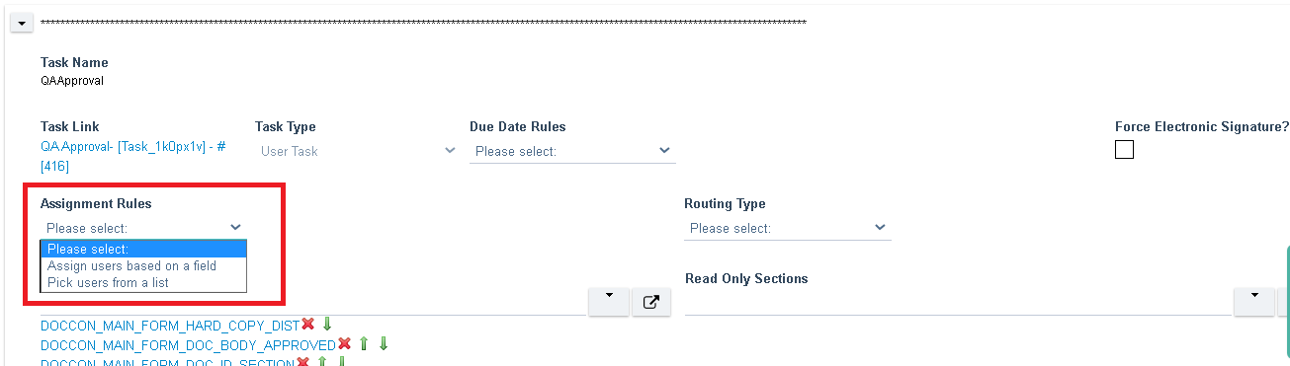The image size is (1290, 366).
Task: Open the Routing Type dropdown
Action: click(787, 228)
